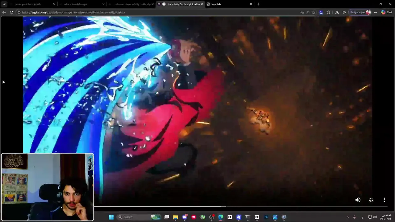Add this page to favorites star
This screenshot has width=395, height=222.
click(314, 12)
